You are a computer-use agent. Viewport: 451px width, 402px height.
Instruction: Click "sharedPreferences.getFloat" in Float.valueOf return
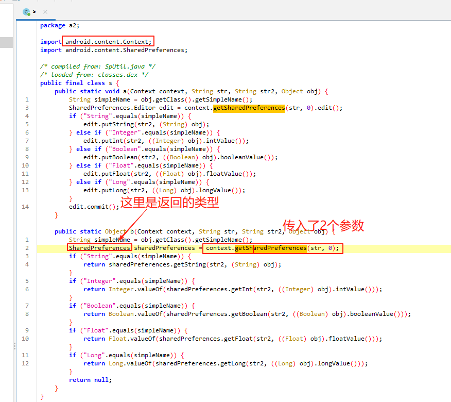click(205, 339)
